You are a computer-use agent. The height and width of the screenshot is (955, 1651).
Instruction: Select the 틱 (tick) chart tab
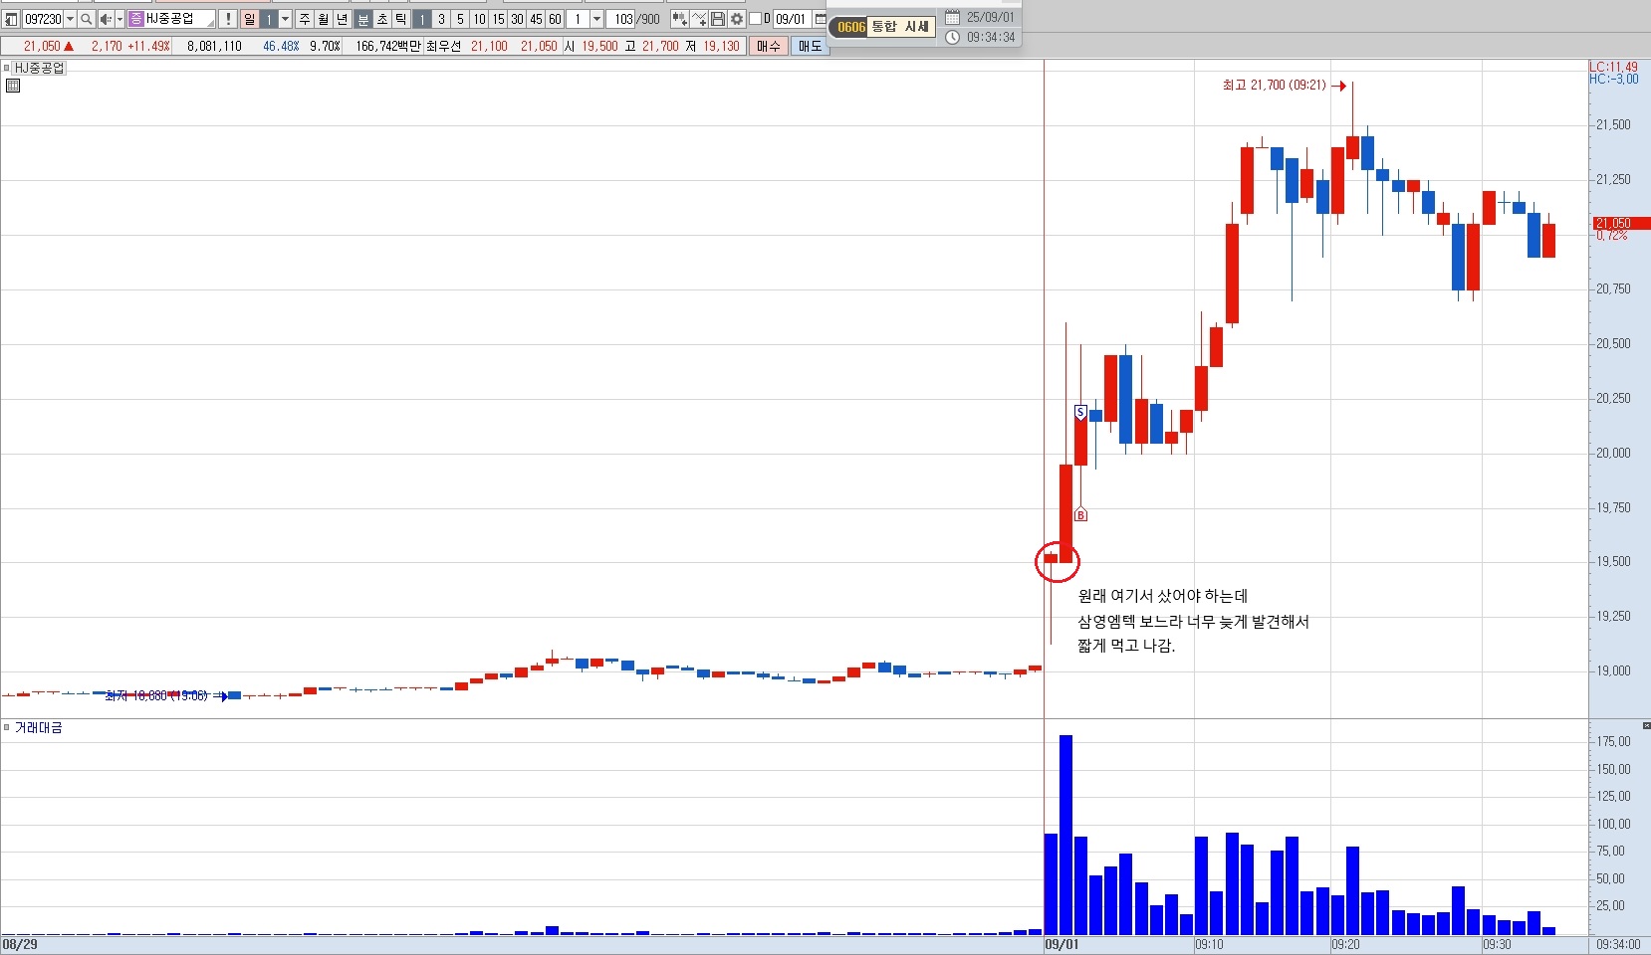[x=400, y=19]
